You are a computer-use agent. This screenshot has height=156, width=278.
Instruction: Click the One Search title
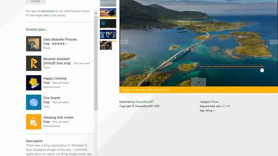tap(52, 98)
